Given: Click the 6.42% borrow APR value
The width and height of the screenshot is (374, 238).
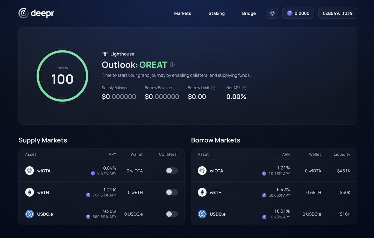Looking at the screenshot, I should pyautogui.click(x=283, y=189).
